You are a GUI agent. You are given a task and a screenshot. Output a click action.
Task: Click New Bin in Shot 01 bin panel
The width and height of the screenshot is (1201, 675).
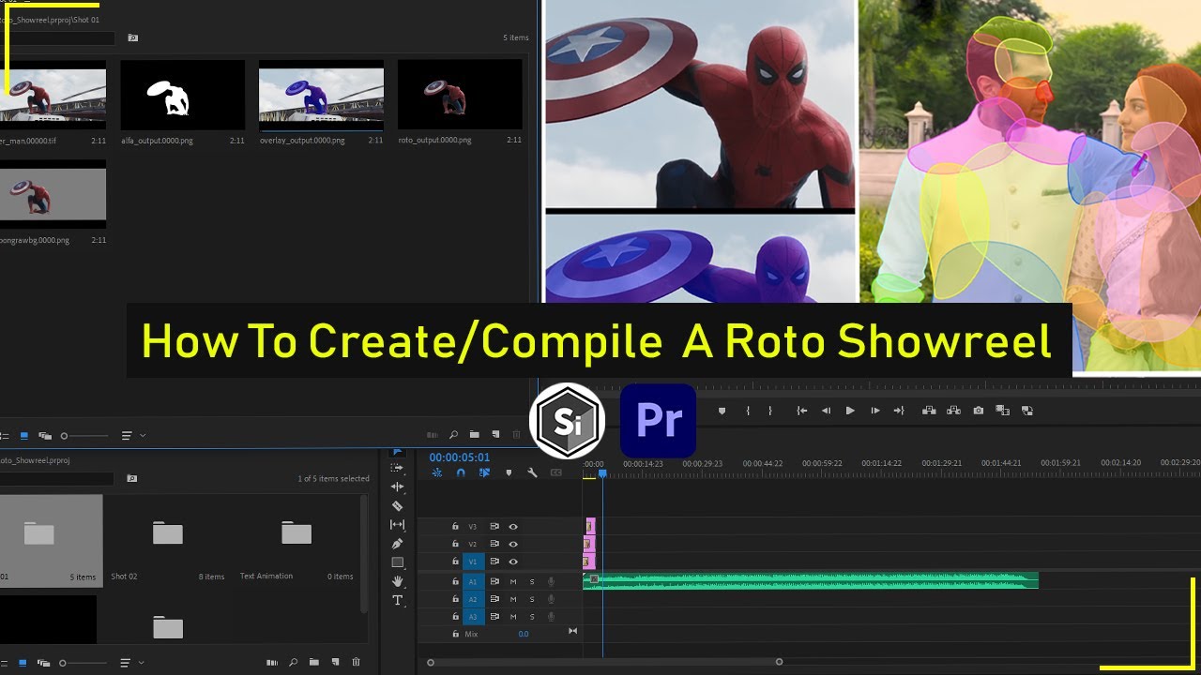474,435
